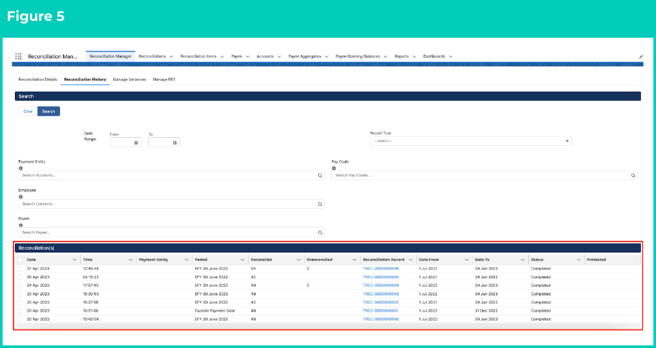656x348 pixels.
Task: Select the 27 Apr 2023 row checkbox
Action: 20,269
